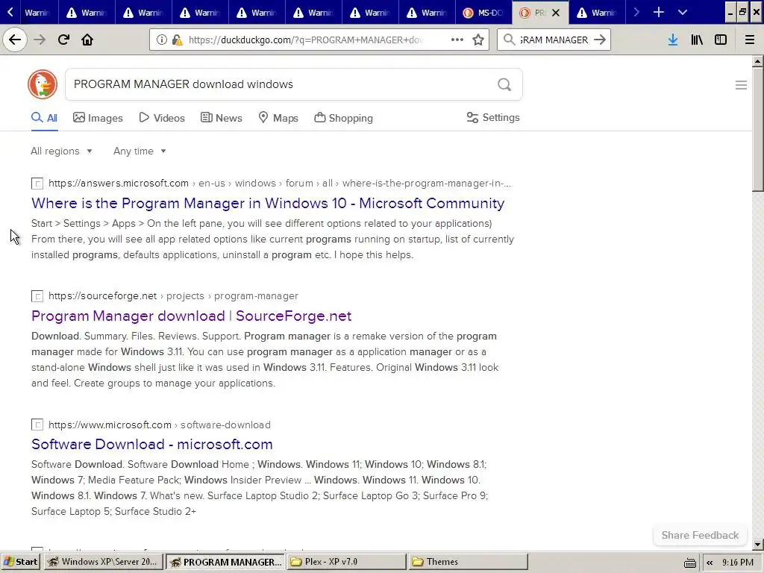Click the DuckDuckGo search query field
Viewport: 764px width, 573px height.
point(281,84)
